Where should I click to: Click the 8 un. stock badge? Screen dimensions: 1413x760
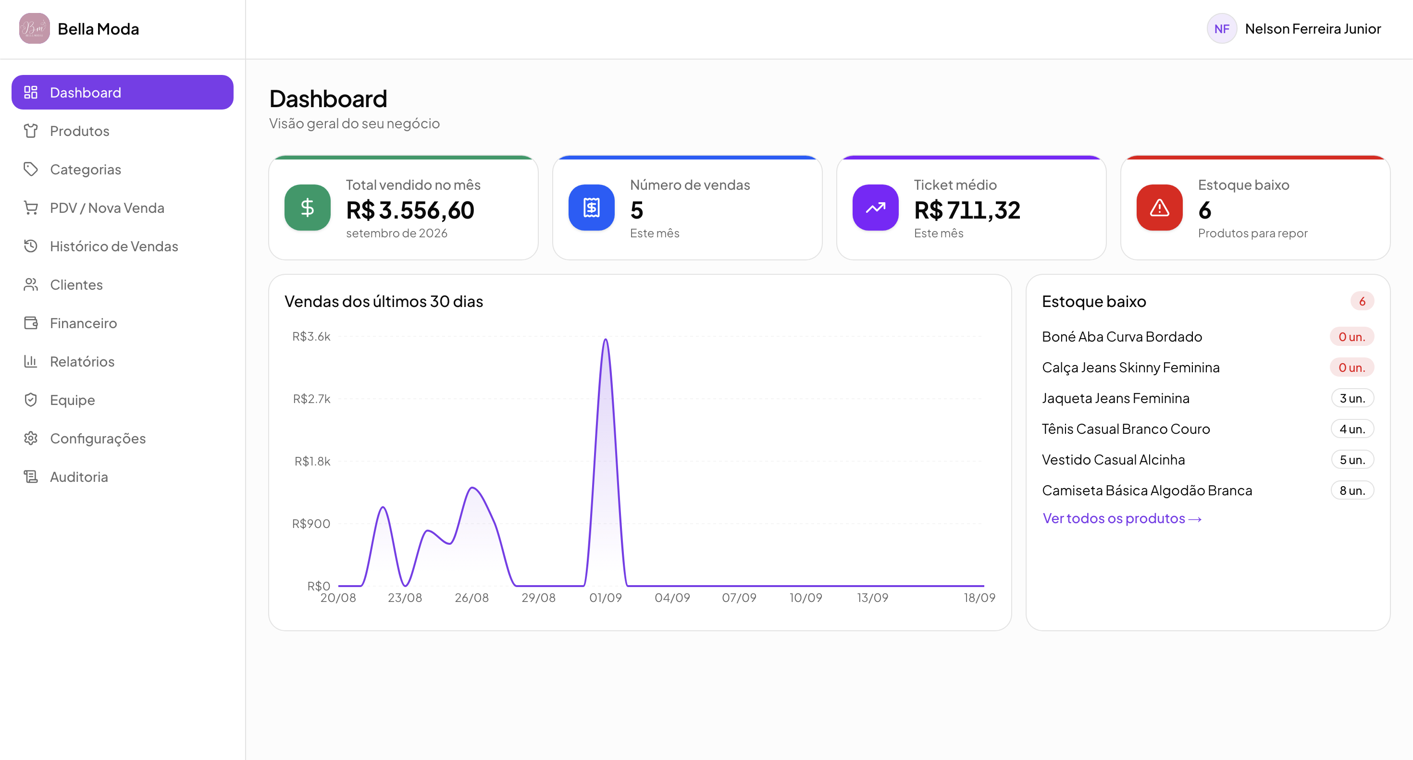click(x=1352, y=490)
